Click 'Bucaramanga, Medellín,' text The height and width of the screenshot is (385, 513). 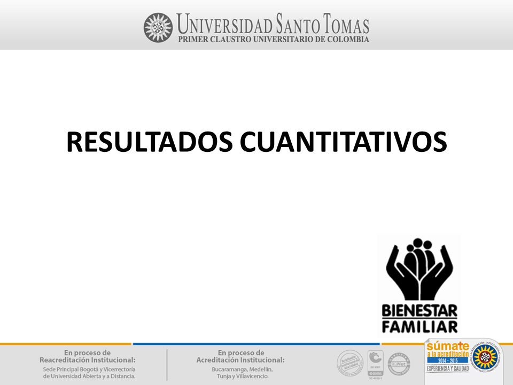[x=242, y=369]
